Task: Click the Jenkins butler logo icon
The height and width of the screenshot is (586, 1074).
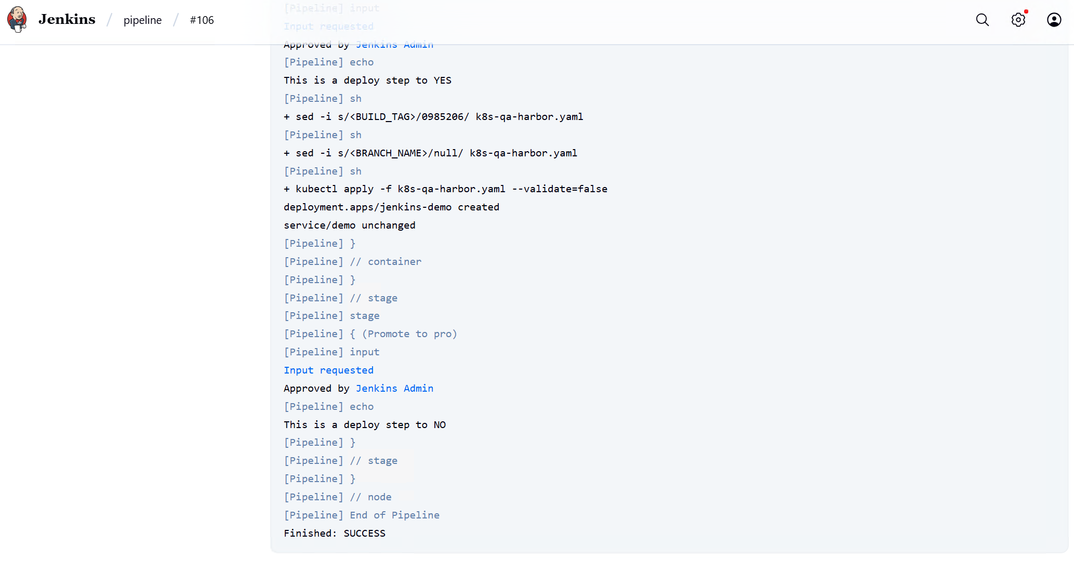Action: click(x=17, y=20)
